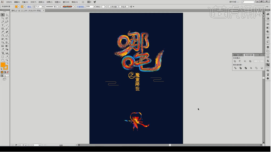Open the Stroke panel icon in dock
This screenshot has width=271, height=152.
click(x=268, y=24)
